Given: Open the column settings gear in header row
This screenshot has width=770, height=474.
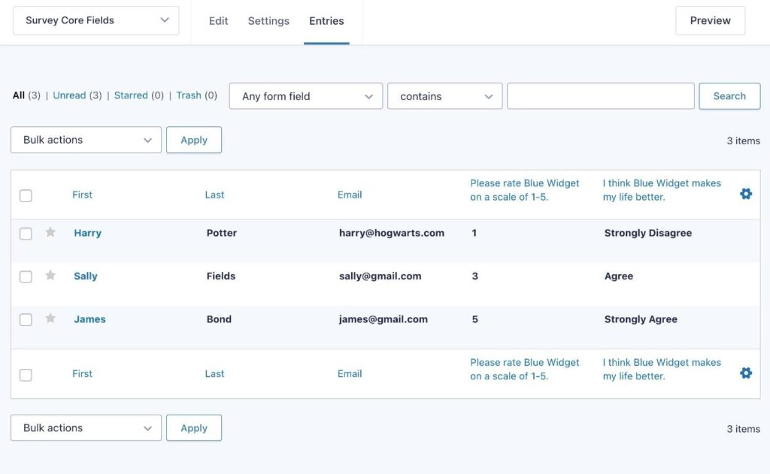Looking at the screenshot, I should (745, 193).
